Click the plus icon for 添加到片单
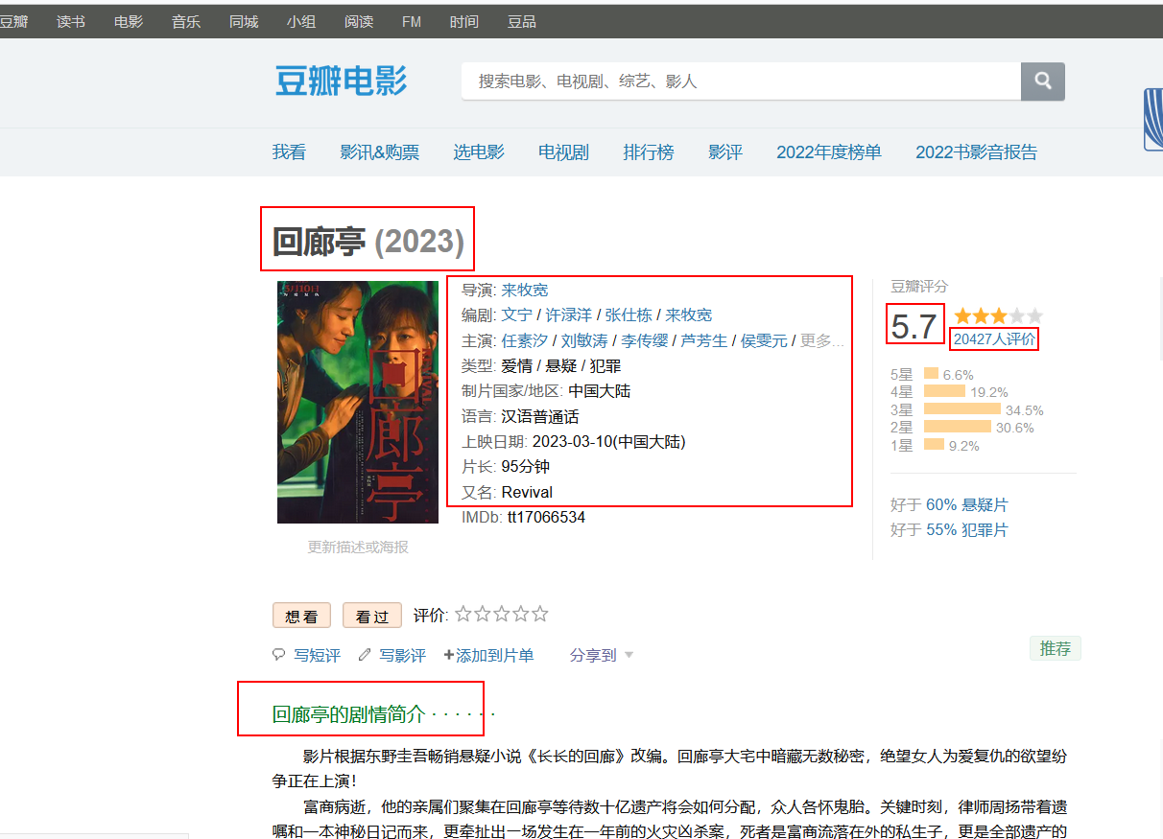Viewport: 1163px width, 839px height. (448, 655)
